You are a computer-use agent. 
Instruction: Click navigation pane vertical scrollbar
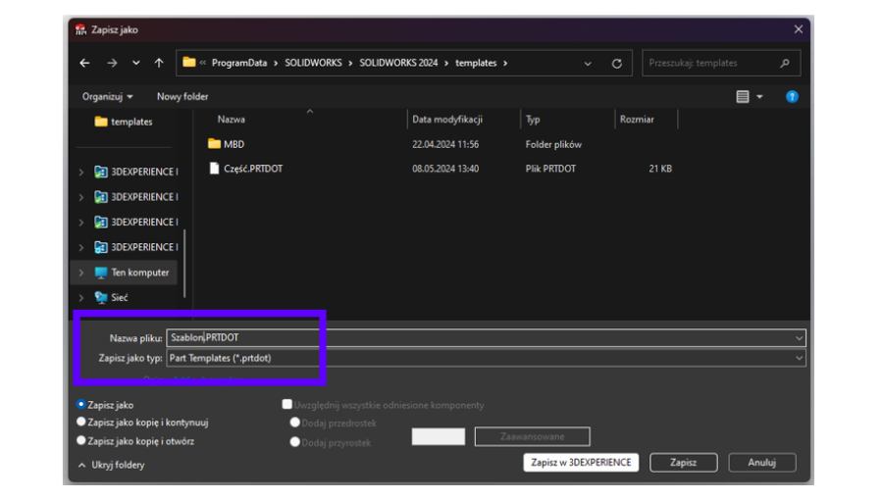tap(184, 264)
